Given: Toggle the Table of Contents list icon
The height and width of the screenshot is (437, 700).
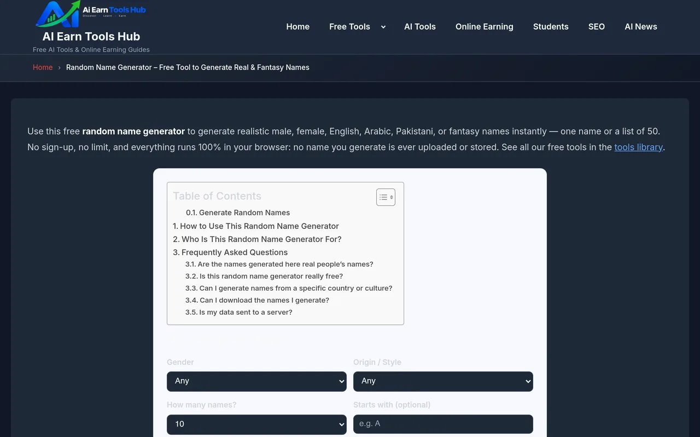Looking at the screenshot, I should tap(386, 197).
